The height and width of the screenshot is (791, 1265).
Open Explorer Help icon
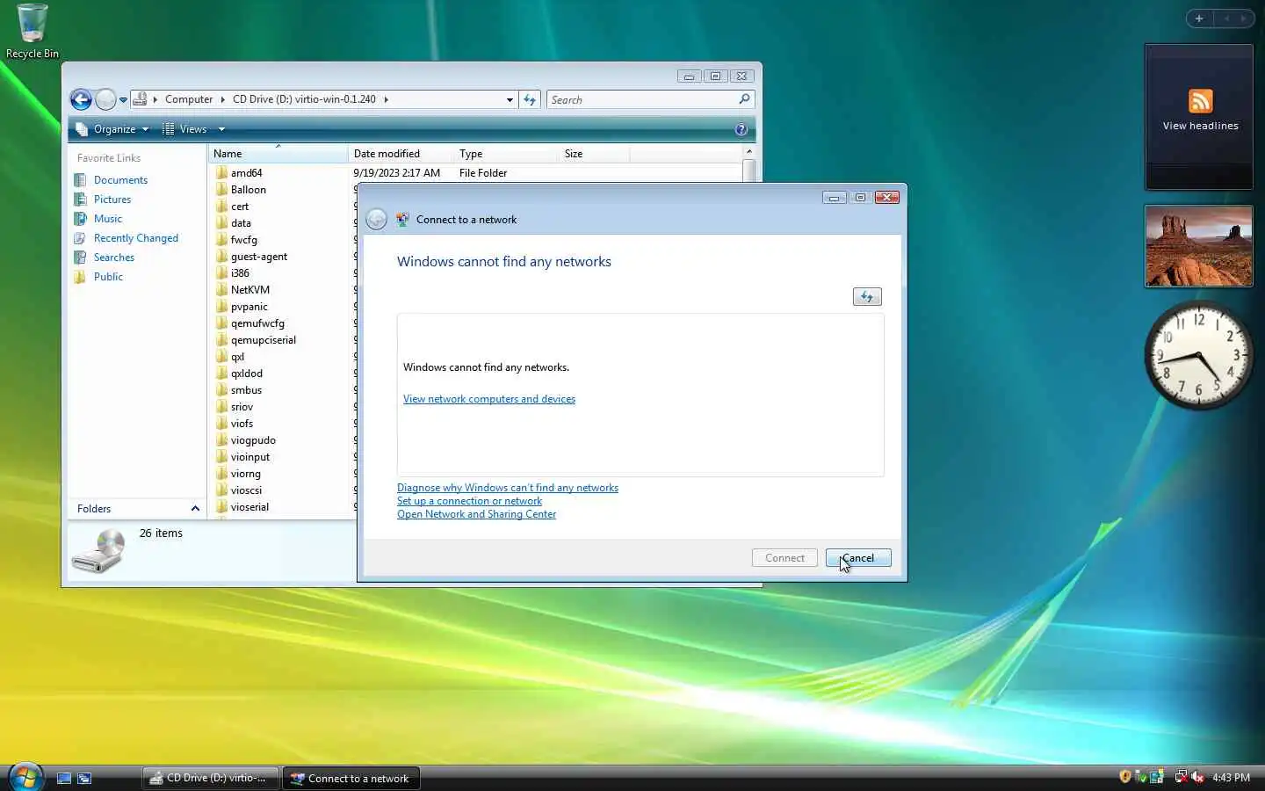point(741,129)
